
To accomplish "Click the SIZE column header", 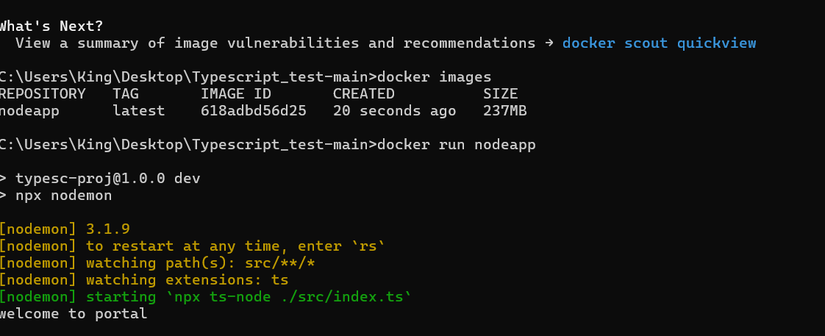I will (500, 94).
